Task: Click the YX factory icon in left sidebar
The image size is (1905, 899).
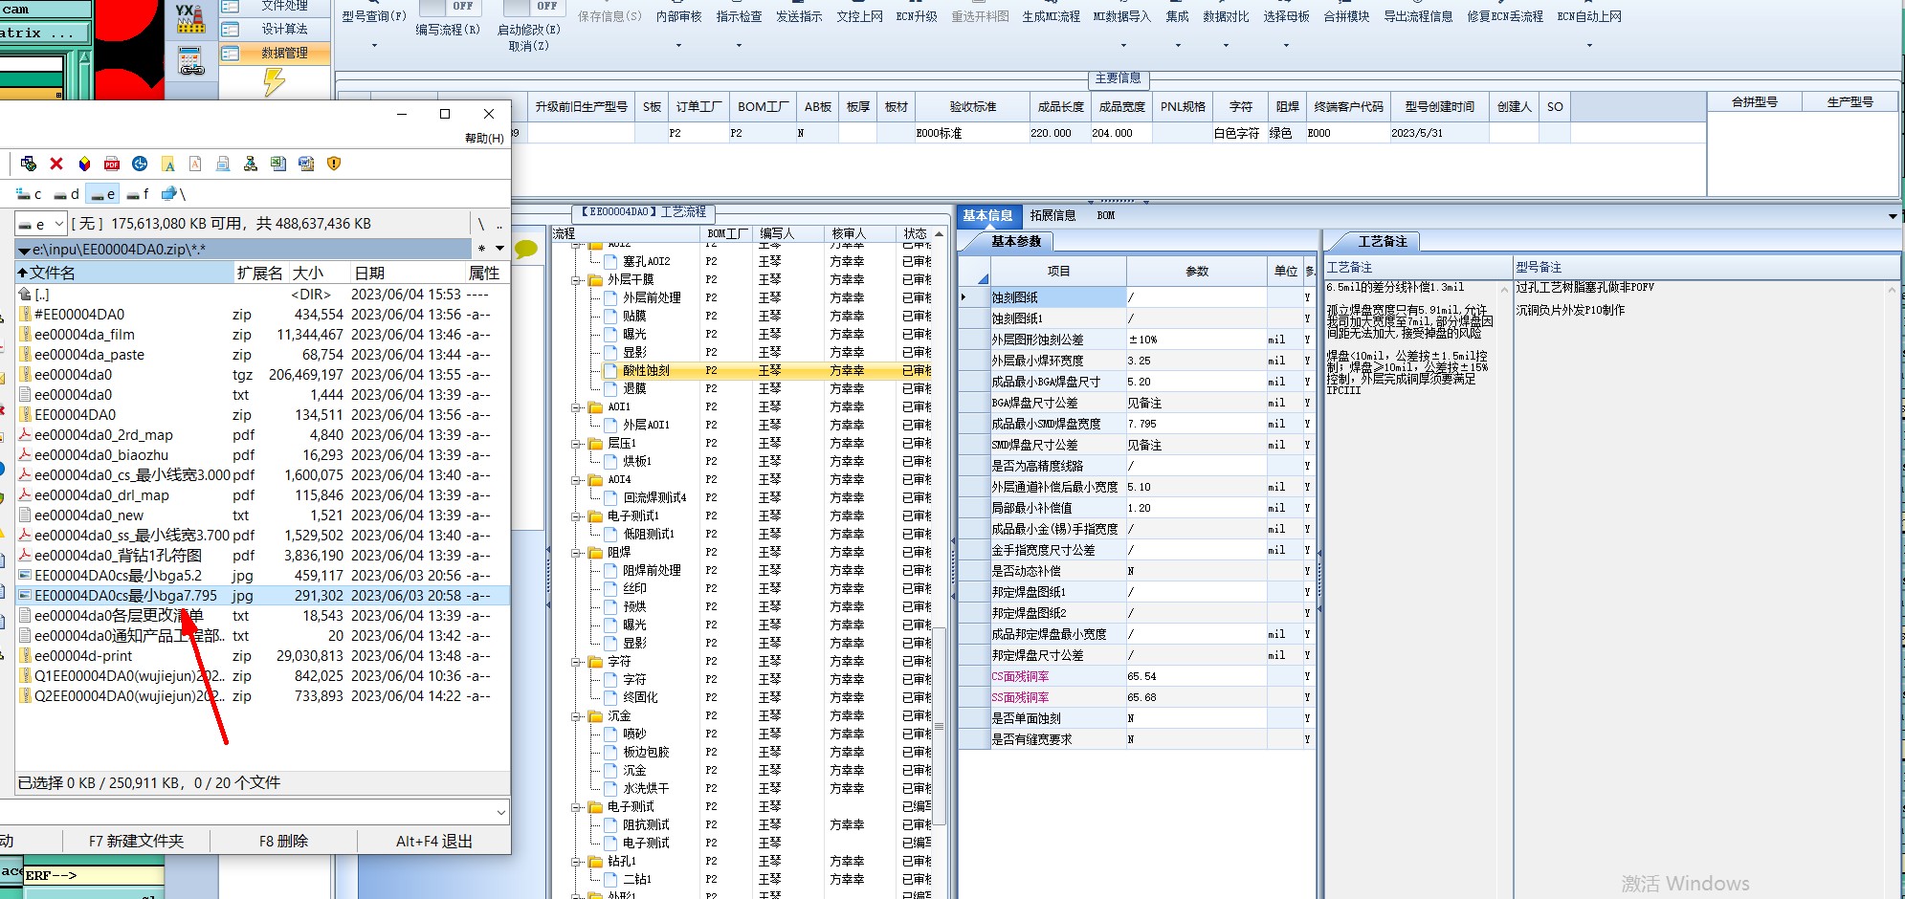Action: click(190, 19)
